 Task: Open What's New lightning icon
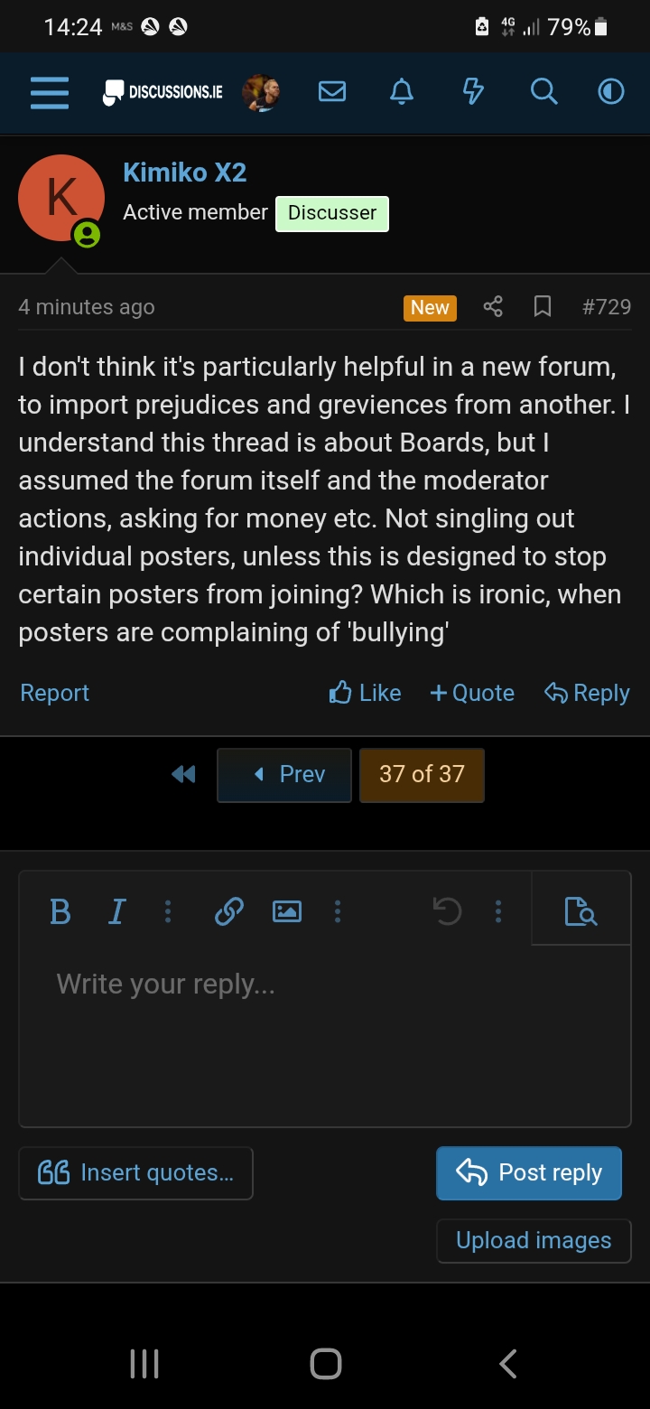(x=472, y=92)
